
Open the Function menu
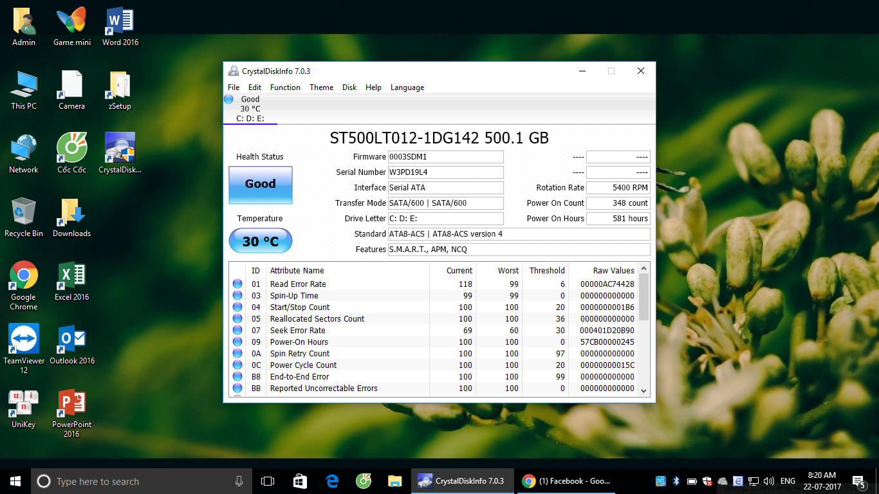click(x=285, y=87)
